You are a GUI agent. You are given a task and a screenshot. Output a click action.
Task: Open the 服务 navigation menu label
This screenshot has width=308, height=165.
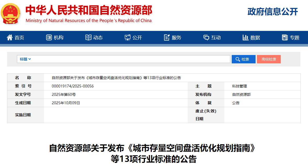pos(176,38)
